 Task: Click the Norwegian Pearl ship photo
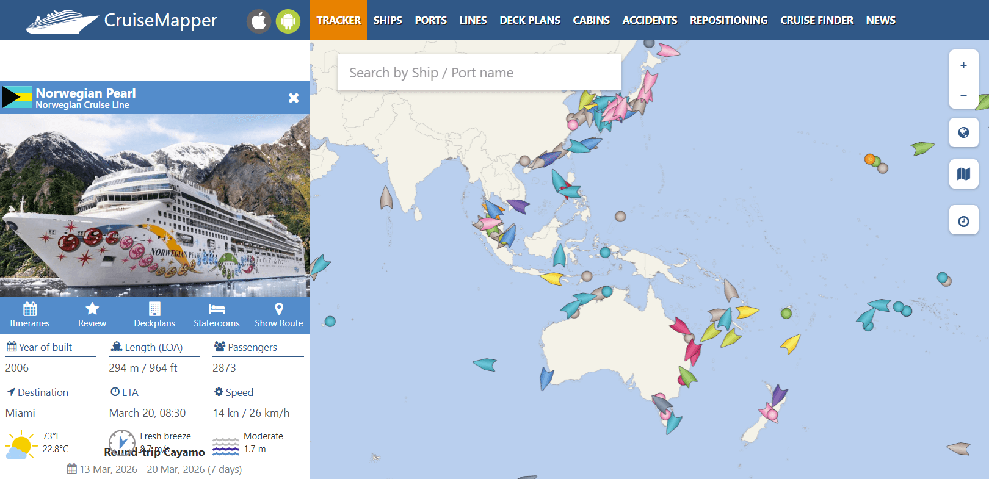coord(155,206)
